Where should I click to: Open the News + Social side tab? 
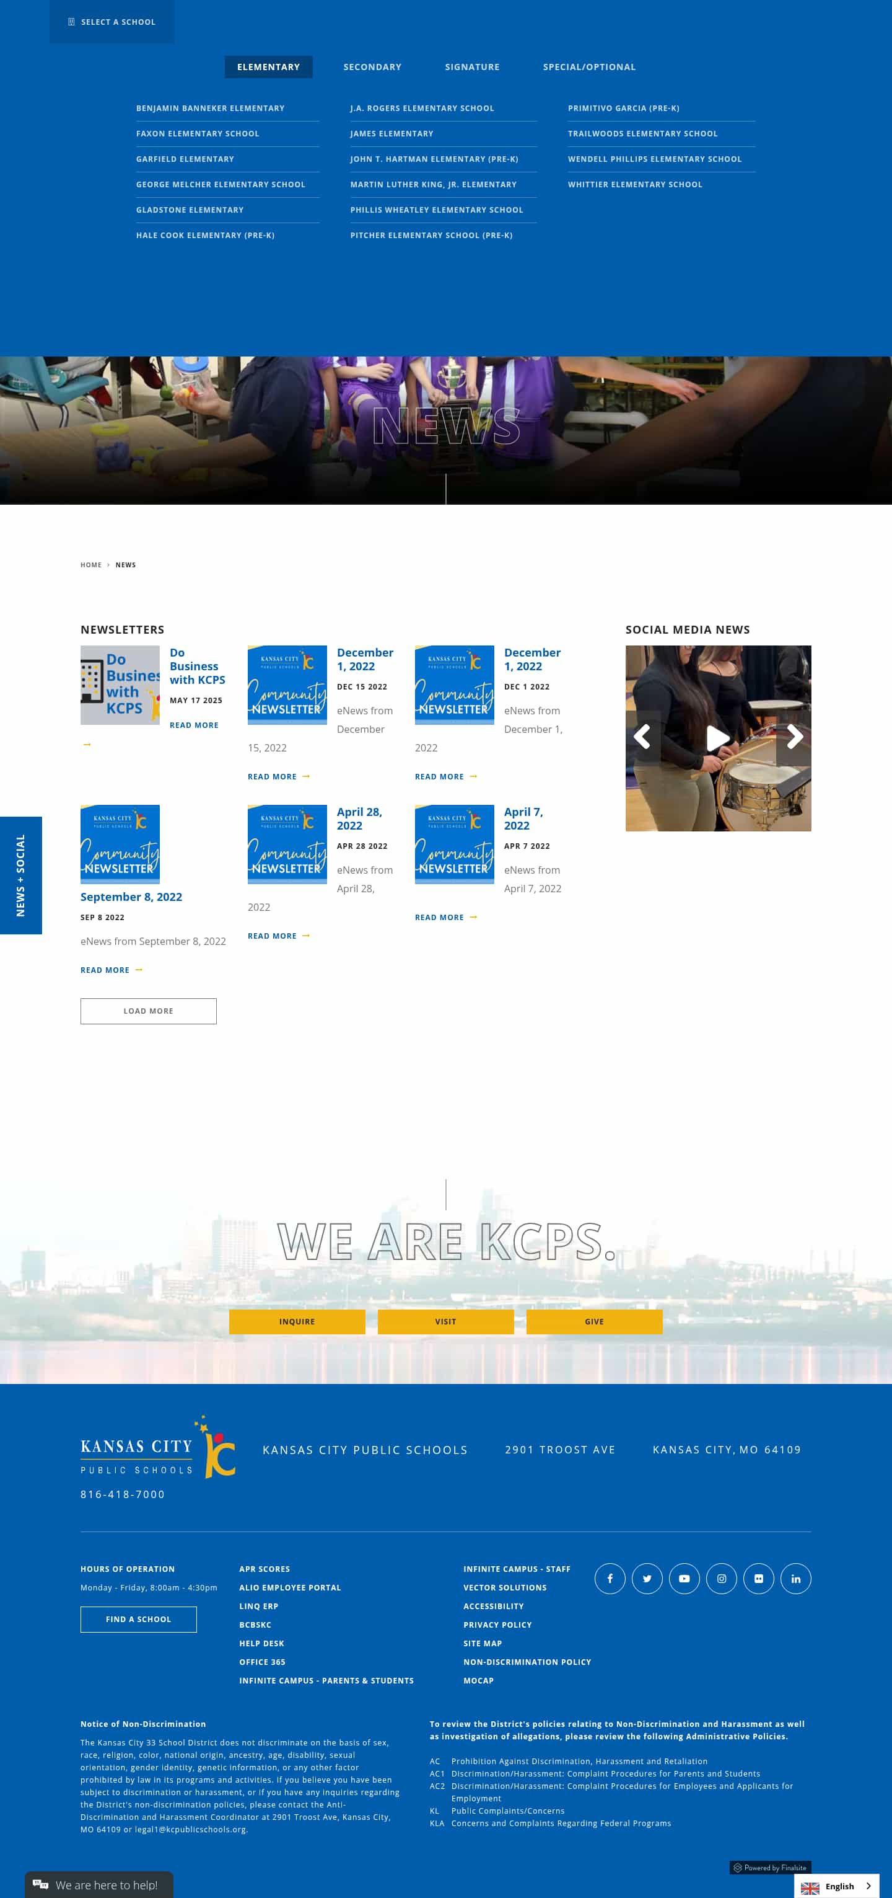(20, 876)
